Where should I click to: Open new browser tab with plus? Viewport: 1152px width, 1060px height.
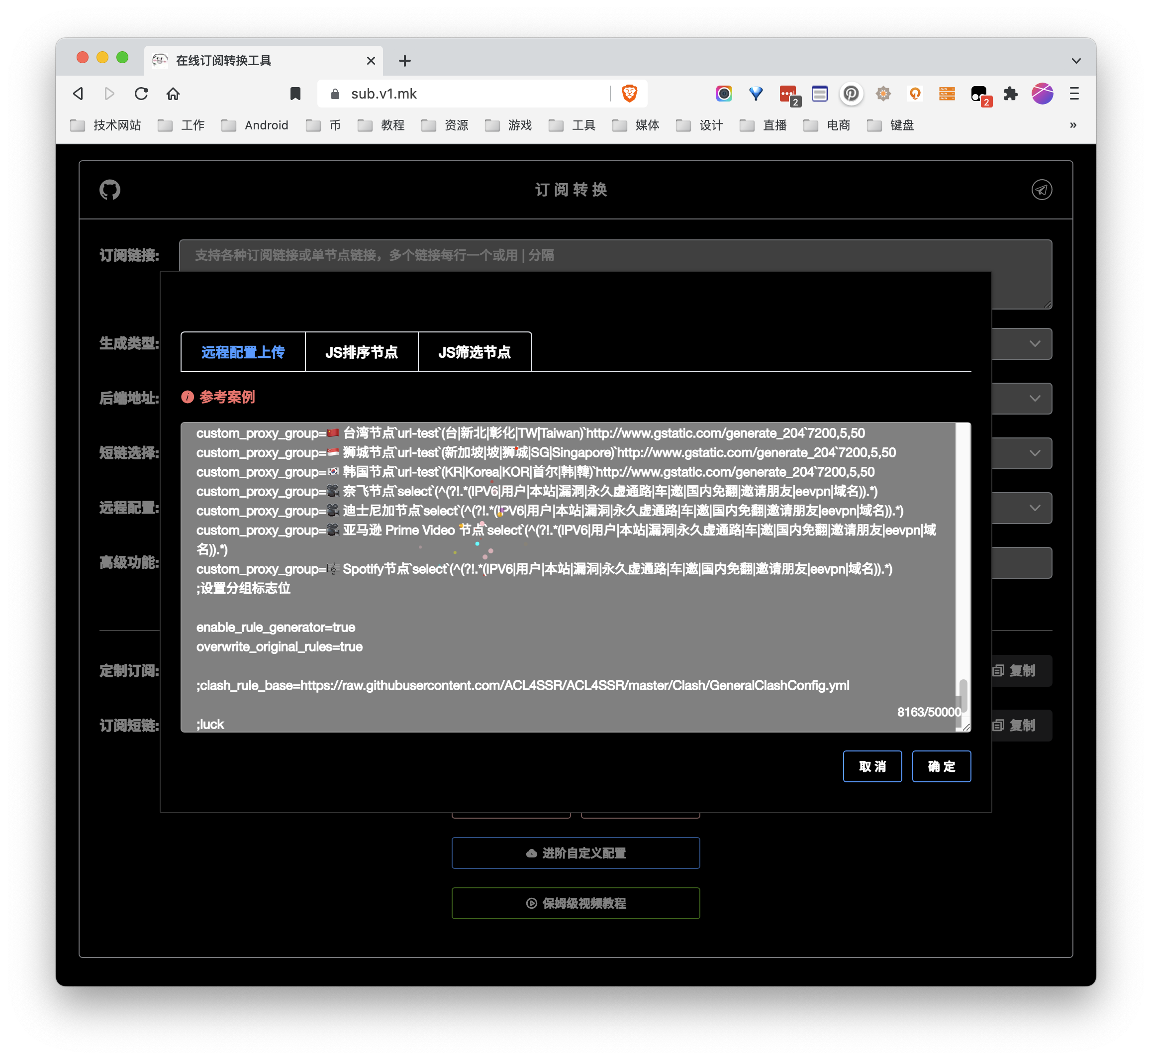point(405,61)
